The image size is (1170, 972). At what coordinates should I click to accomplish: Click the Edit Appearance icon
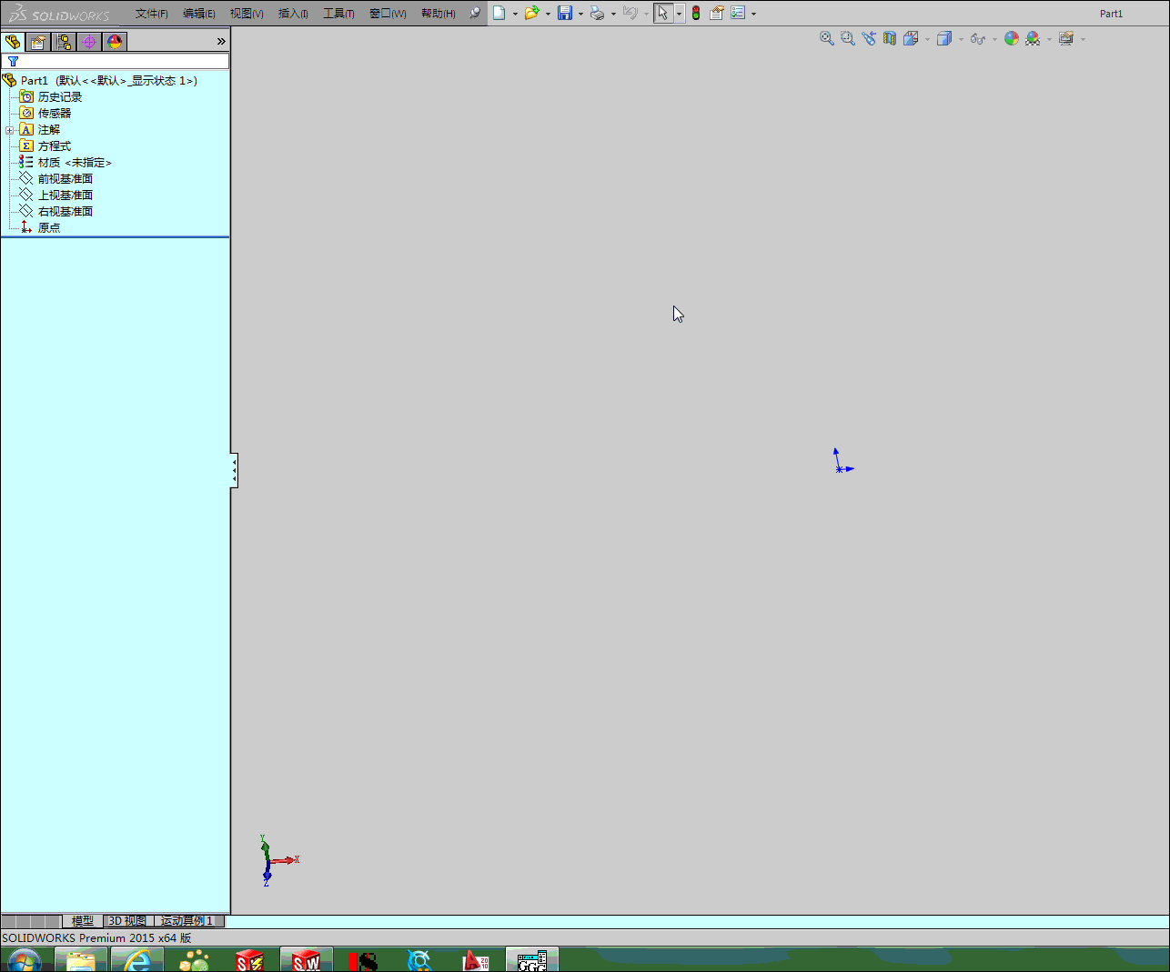tap(1012, 39)
